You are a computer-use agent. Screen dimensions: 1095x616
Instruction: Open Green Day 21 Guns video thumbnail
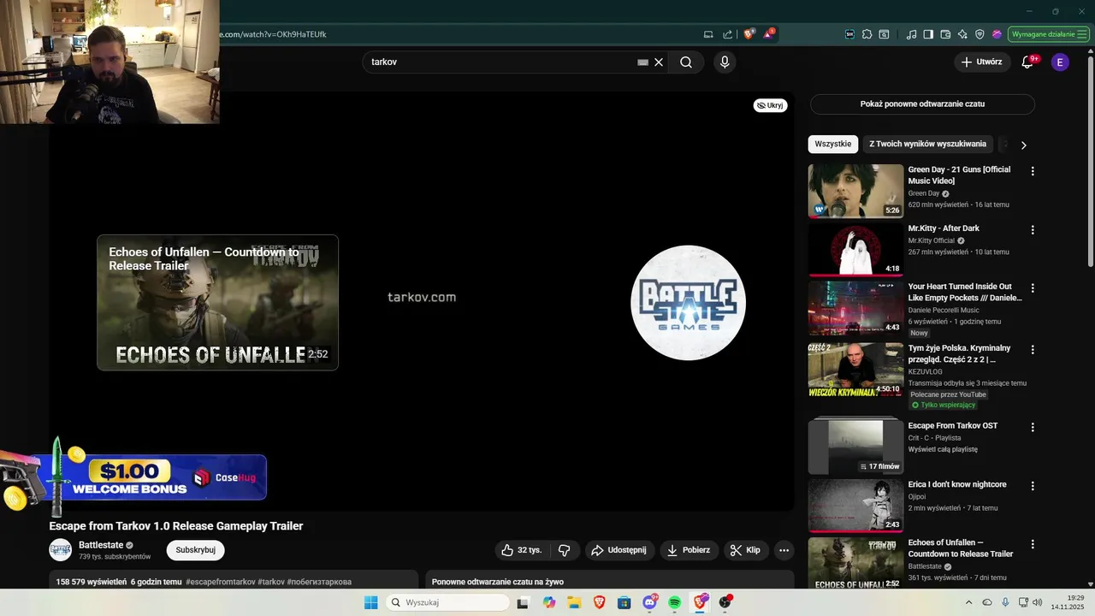point(855,192)
